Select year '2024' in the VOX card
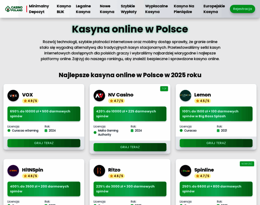260x205 pixels. pyautogui.click(x=52, y=131)
